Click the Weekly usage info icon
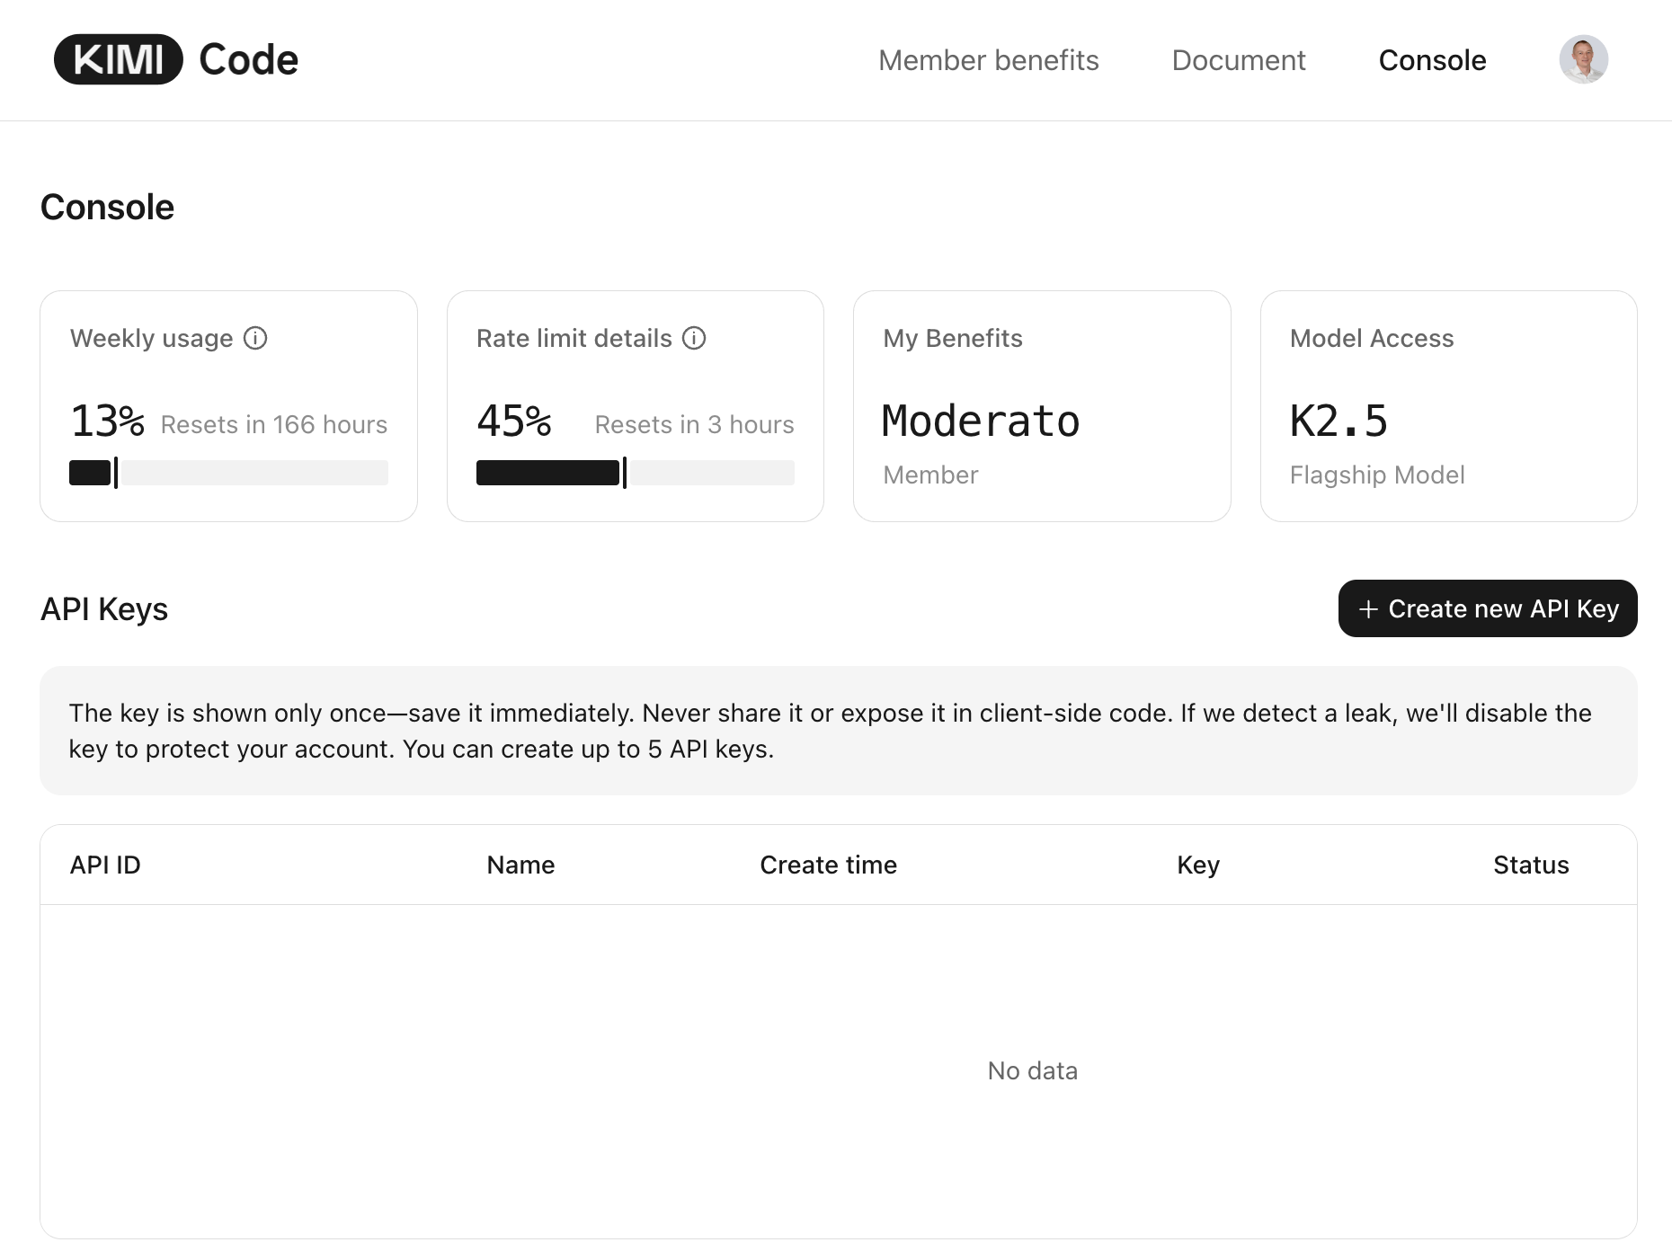1672x1260 pixels. [x=255, y=339]
